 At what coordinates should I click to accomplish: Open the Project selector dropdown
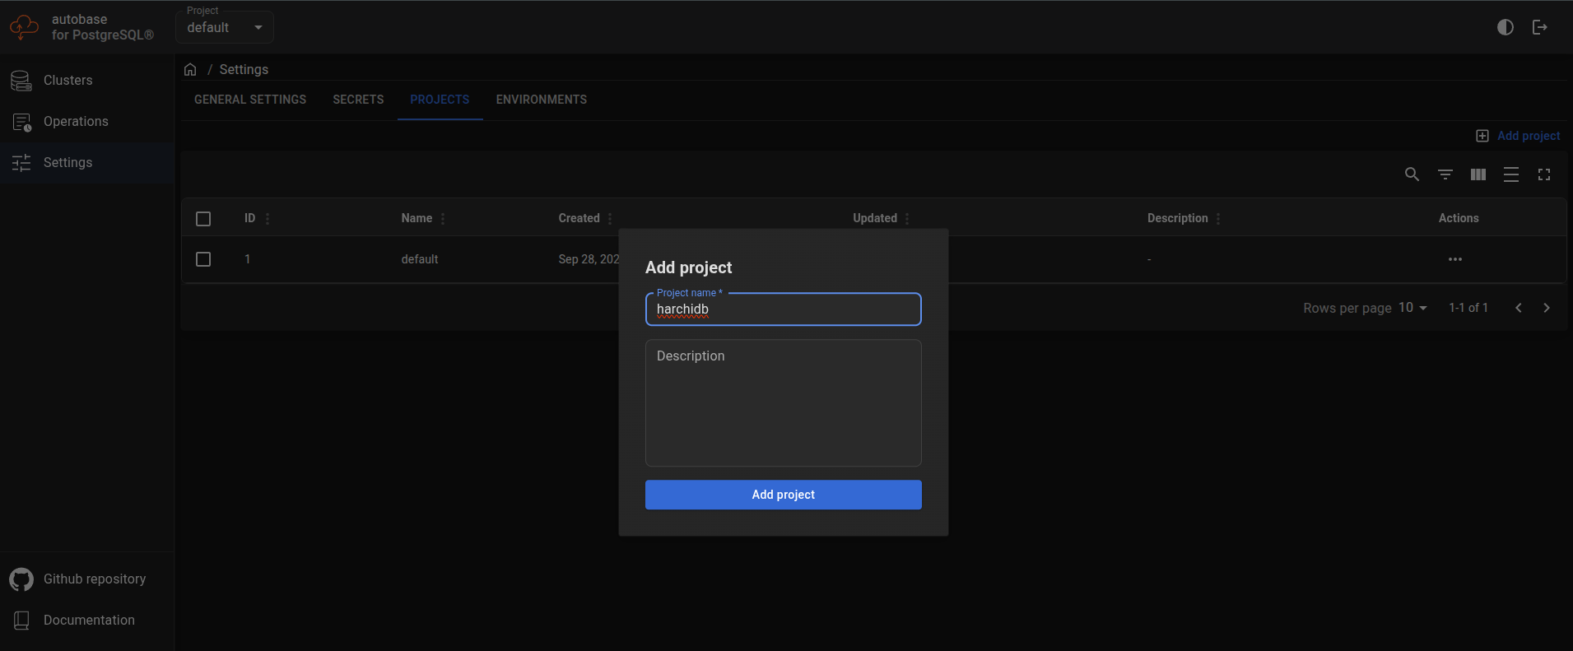(x=224, y=28)
